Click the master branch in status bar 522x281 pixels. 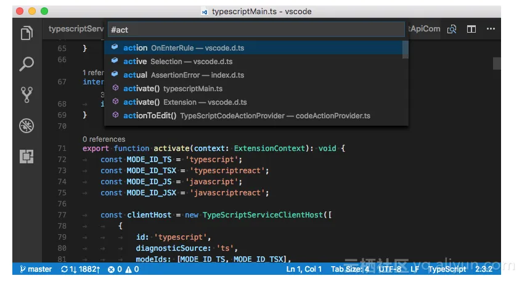pyautogui.click(x=36, y=269)
